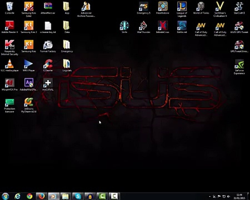Launch myCANAL shortcut
Image resolution: width=250 pixels, height=200 pixels.
tap(48, 84)
